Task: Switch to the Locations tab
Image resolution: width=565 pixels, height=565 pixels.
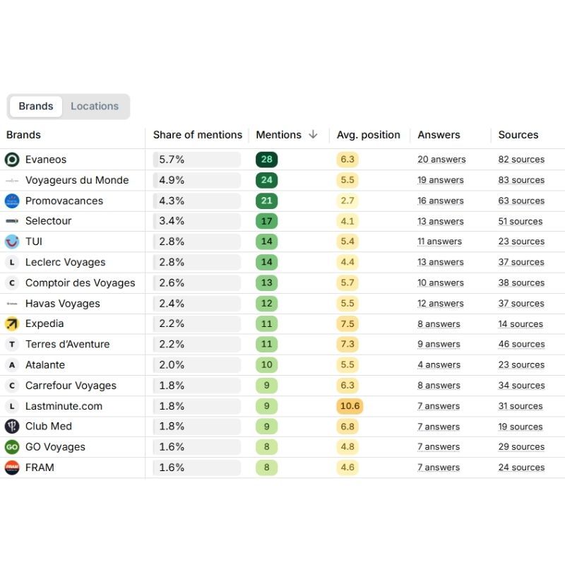Action: click(95, 107)
